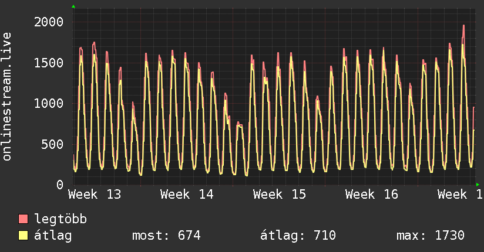Screen dimensions: 484x252
Task: Click the 'átlag: 710' average value
Action: point(298,236)
